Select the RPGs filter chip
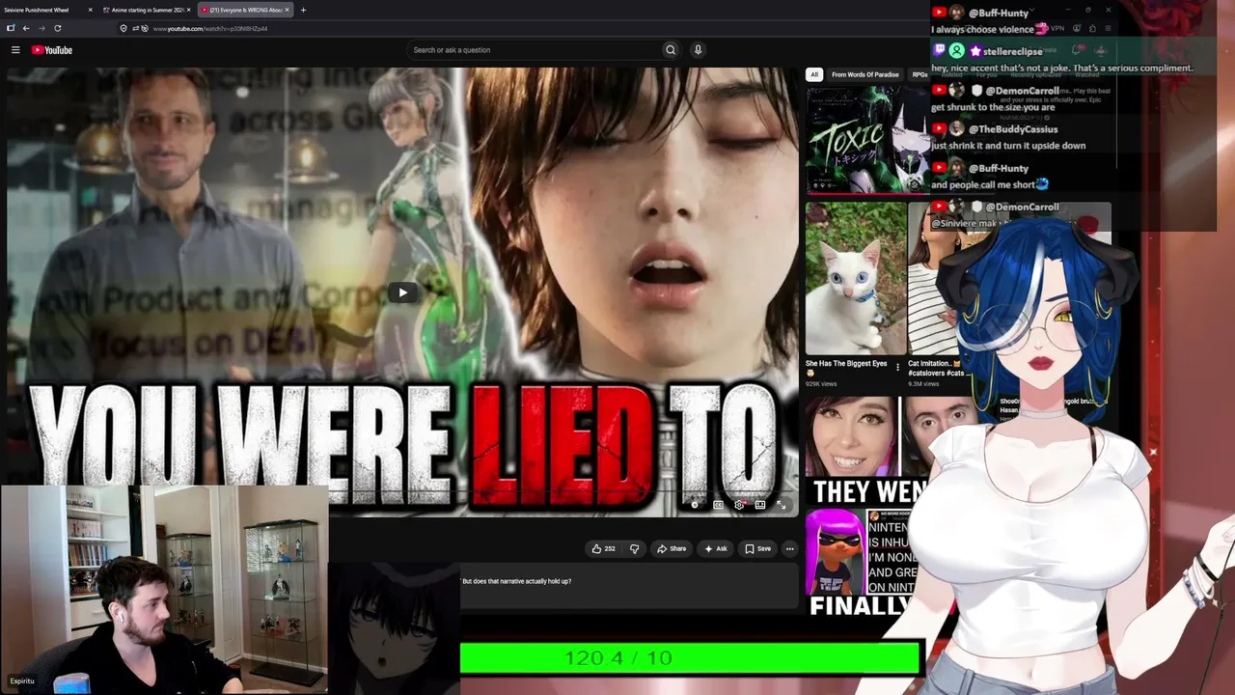Image resolution: width=1235 pixels, height=695 pixels. pos(919,74)
